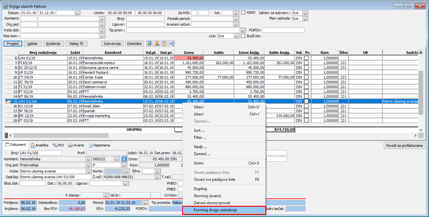Screen dimensions: 429x217
Task: Open the Analitika tab
Action: click(40, 145)
